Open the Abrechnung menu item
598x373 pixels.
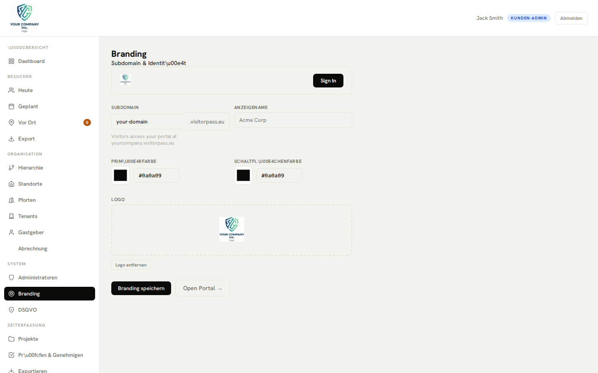pos(33,248)
